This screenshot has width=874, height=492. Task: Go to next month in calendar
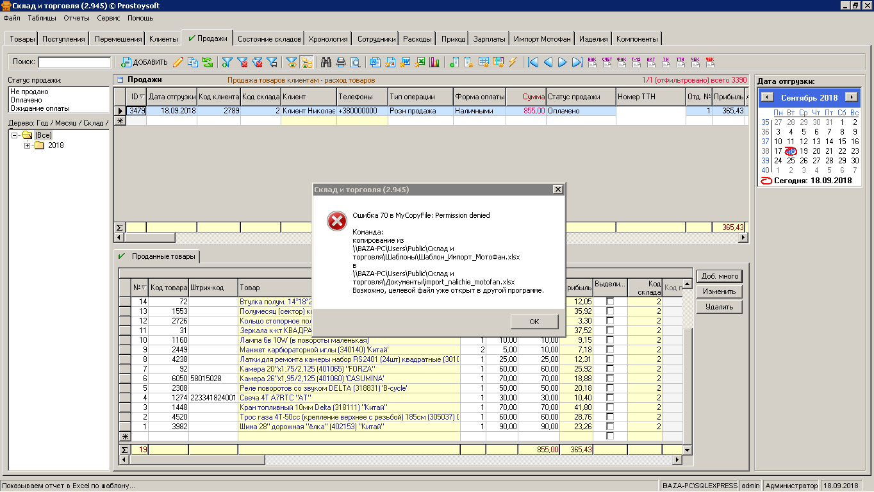click(x=851, y=97)
